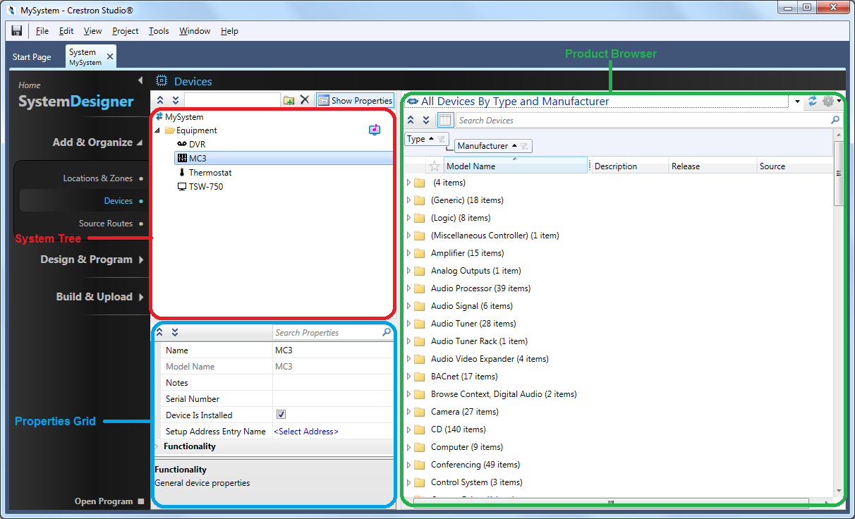Click the Type grouping sort chip
The height and width of the screenshot is (519, 855).
tap(426, 139)
